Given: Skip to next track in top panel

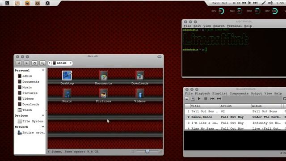Looking at the screenshot, I should coord(255,3).
